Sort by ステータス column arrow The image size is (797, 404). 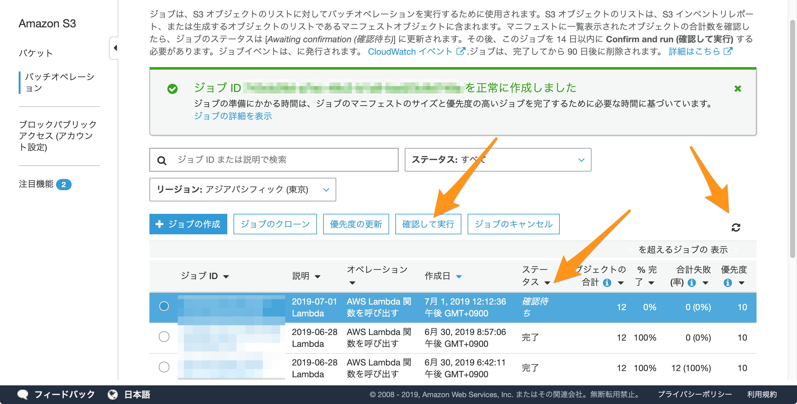pos(547,283)
